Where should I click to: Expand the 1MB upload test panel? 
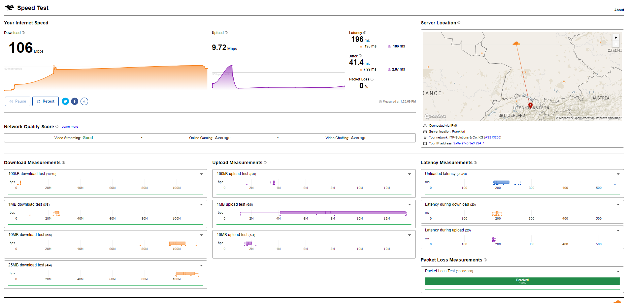[410, 204]
